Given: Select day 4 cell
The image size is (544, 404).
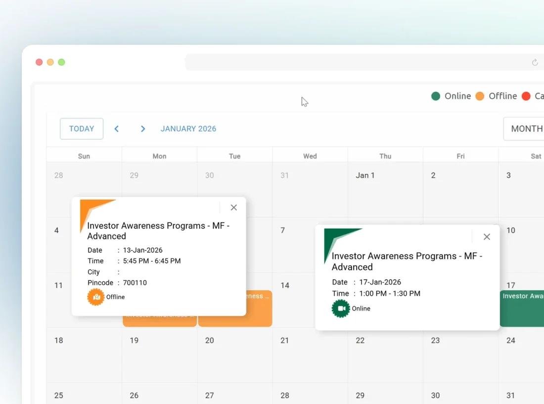Looking at the screenshot, I should point(59,245).
